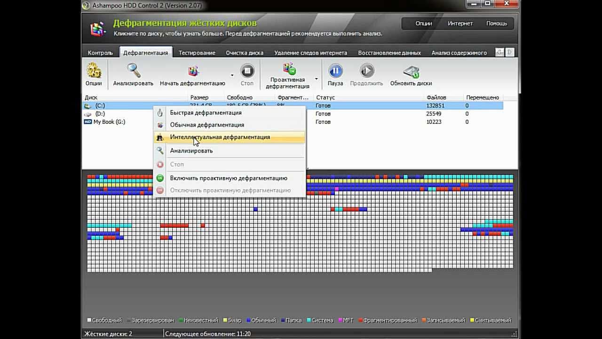Go to Удаление следов интернета tab
This screenshot has height=339, width=602.
click(311, 53)
